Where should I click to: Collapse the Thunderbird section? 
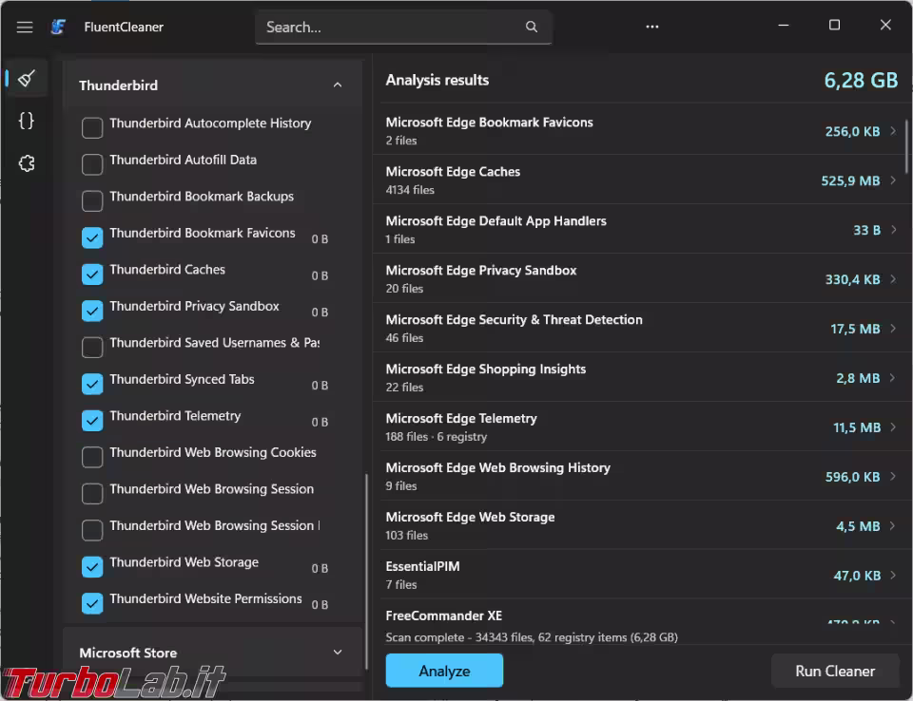click(337, 85)
